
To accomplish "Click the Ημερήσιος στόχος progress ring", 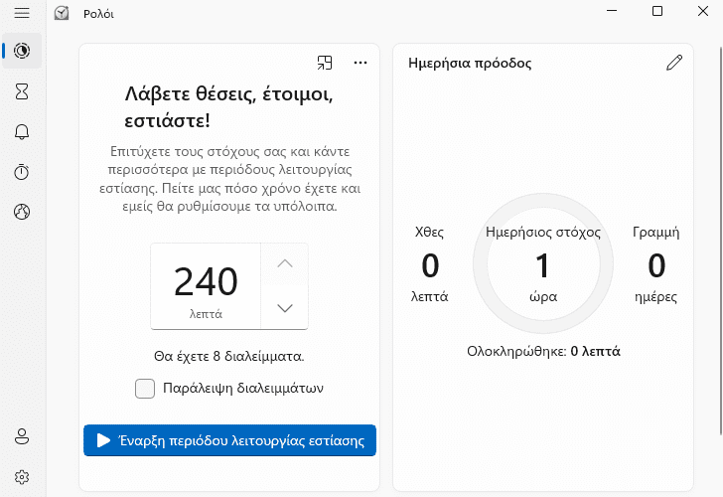I will tap(543, 263).
